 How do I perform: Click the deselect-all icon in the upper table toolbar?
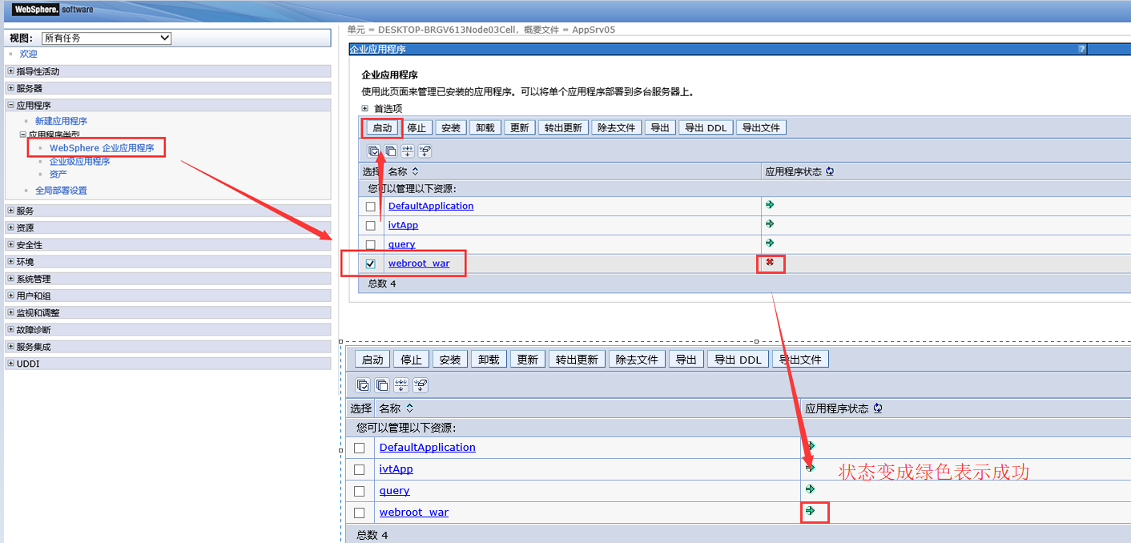(391, 151)
